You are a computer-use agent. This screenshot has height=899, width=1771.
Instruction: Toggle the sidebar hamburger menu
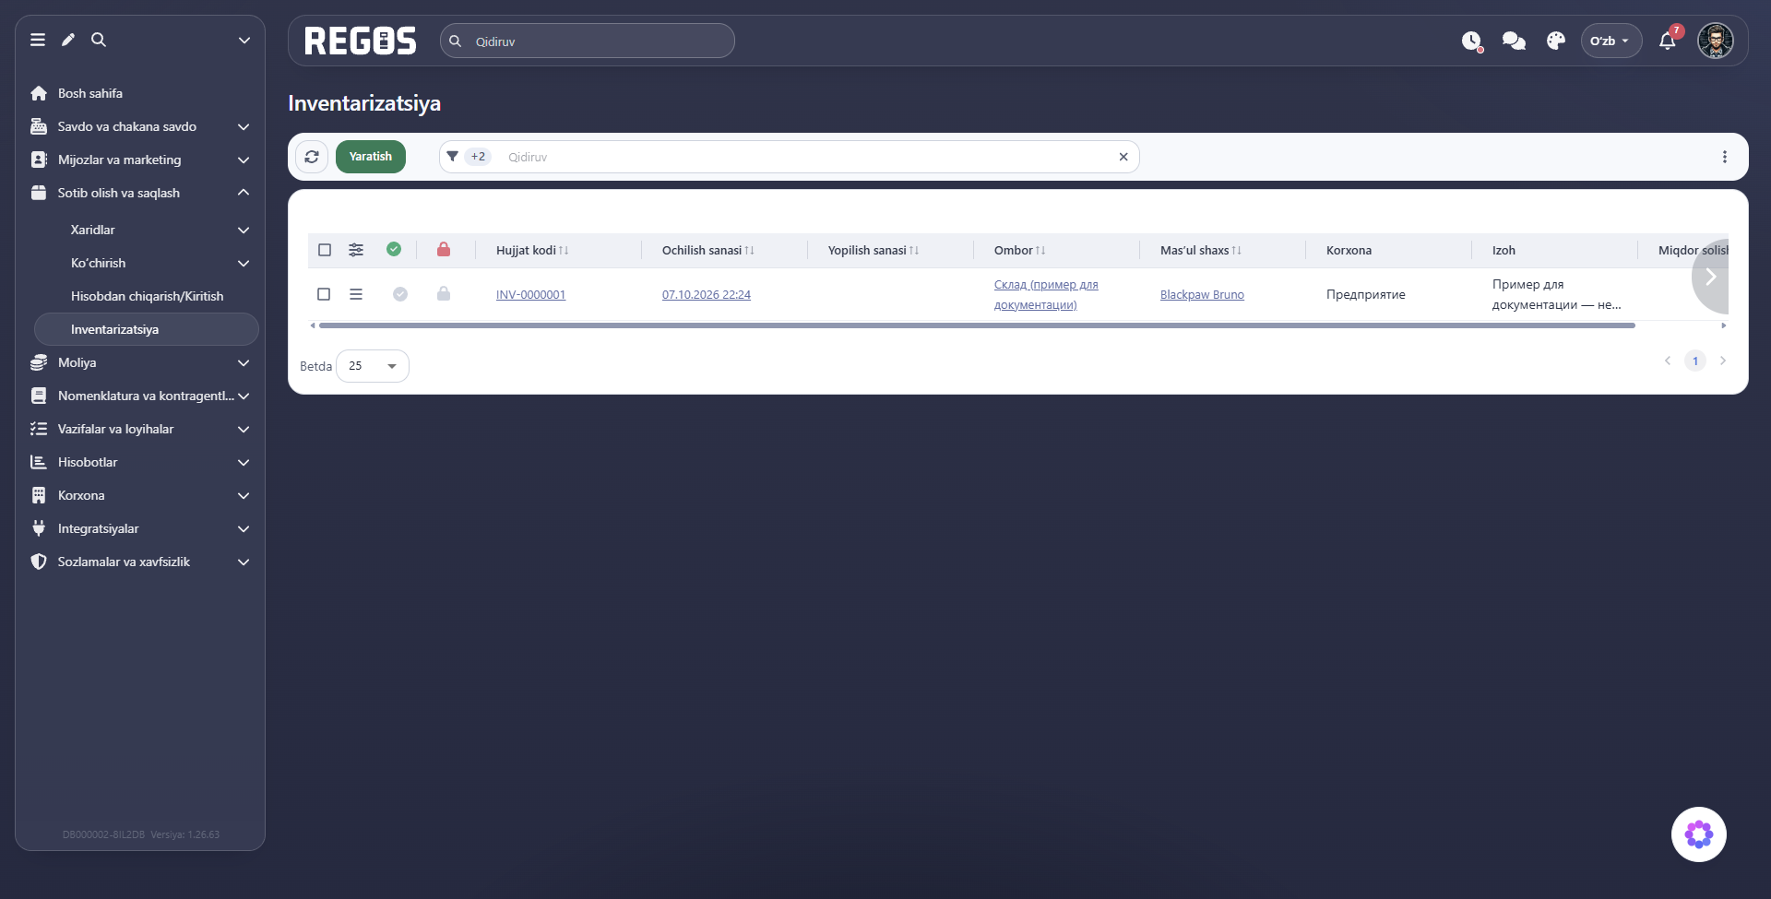[38, 40]
